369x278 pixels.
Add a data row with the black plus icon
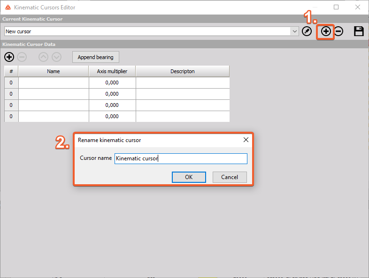click(9, 57)
